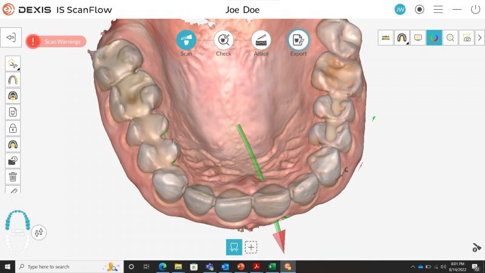
Task: Toggle the HD display option
Action: (418, 38)
